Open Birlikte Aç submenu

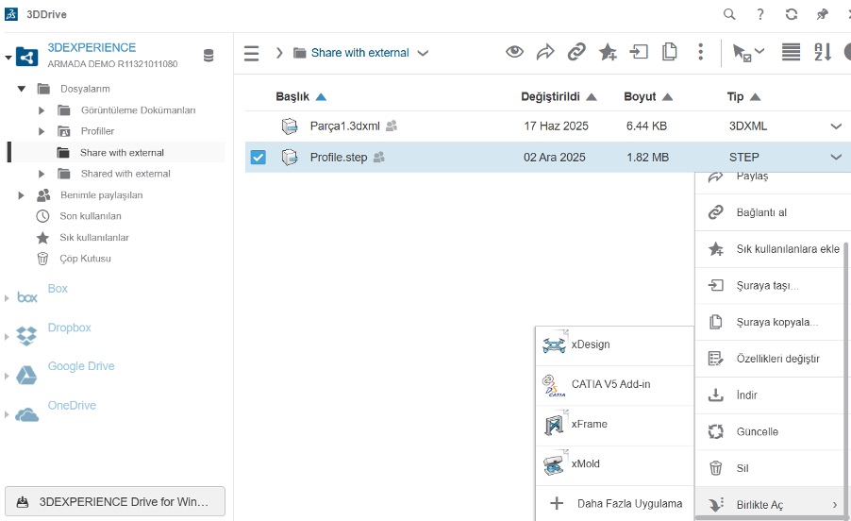click(771, 505)
